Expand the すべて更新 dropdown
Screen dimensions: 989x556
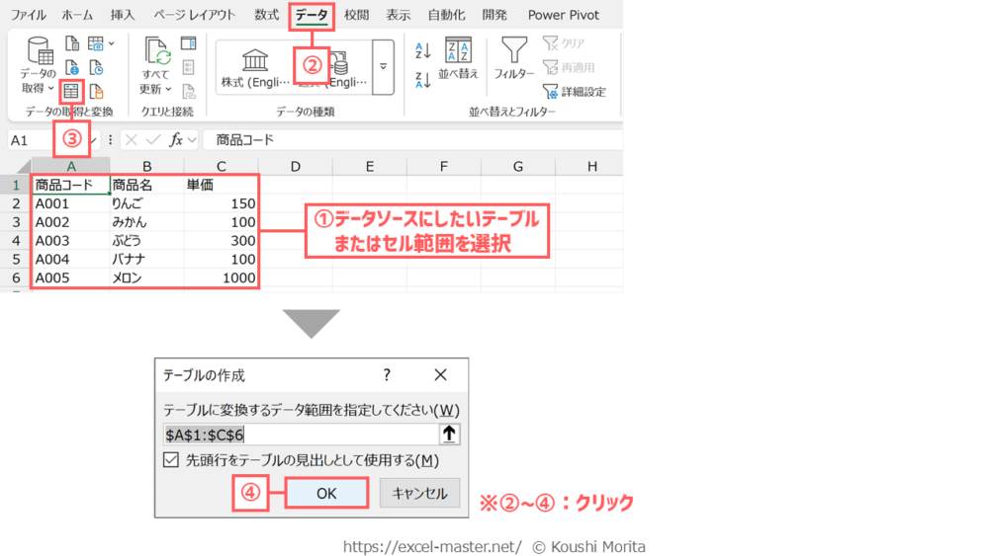(156, 90)
